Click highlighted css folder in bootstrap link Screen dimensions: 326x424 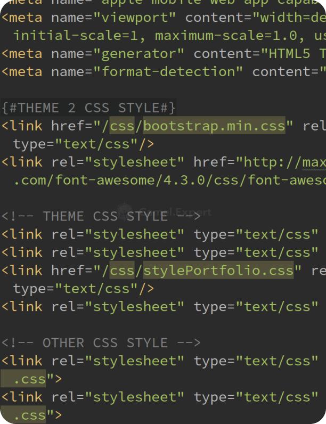click(x=122, y=126)
